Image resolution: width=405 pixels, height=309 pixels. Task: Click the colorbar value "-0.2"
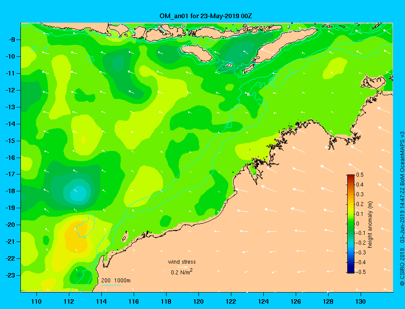click(x=361, y=243)
